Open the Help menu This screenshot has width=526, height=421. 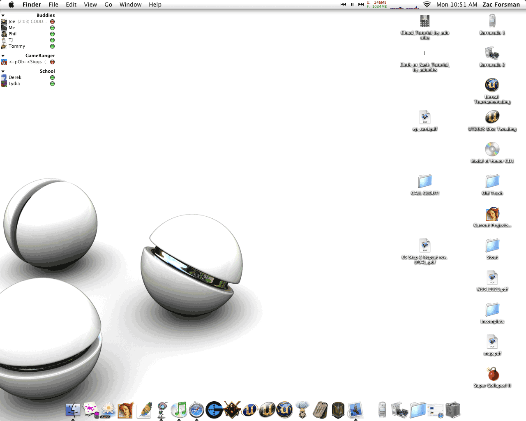pyautogui.click(x=155, y=5)
